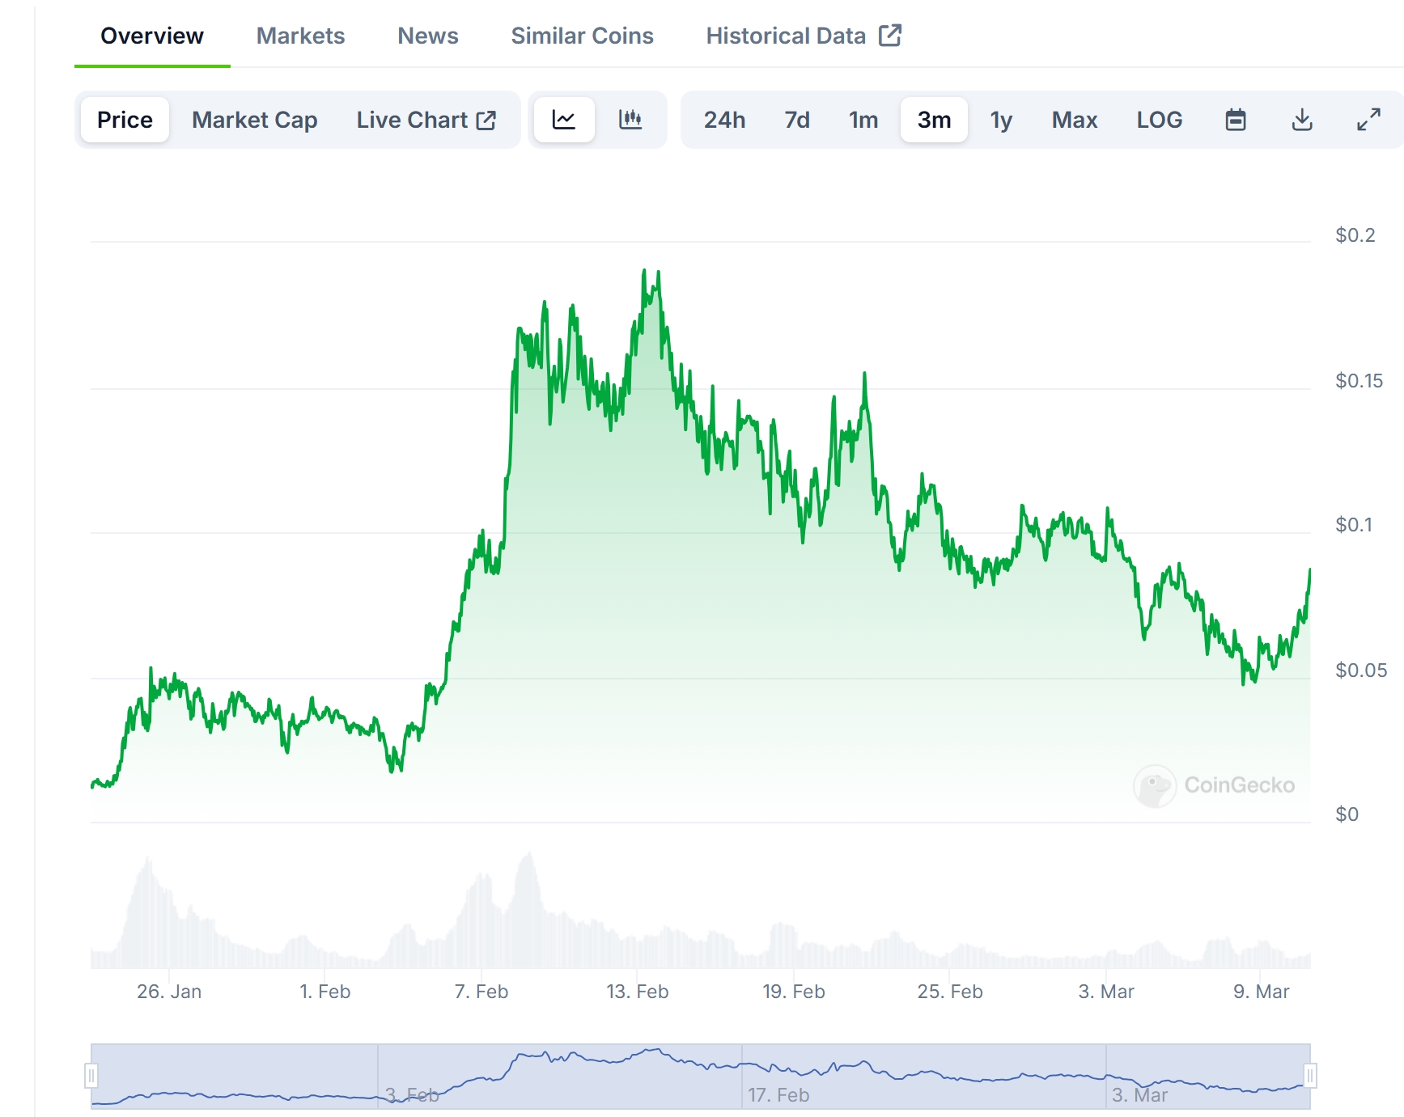Open the Markets tab

pos(300,36)
